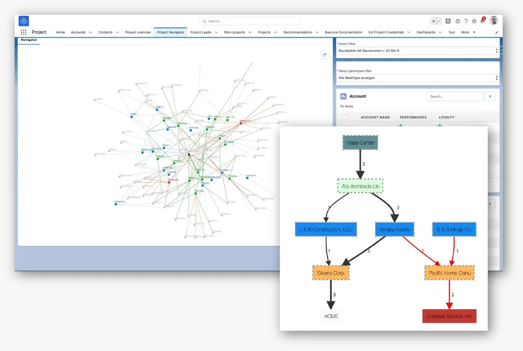Expand the Dashboards tab chevron
Screen dimensions: 523x351
tap(440, 32)
